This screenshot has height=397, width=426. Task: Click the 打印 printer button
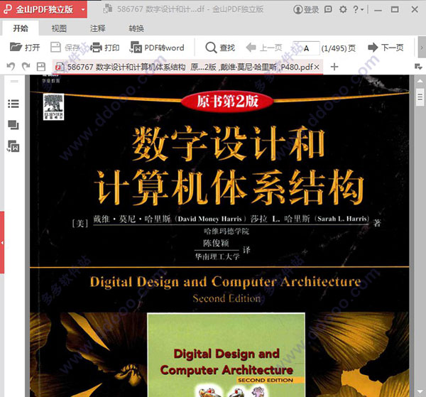(x=105, y=48)
